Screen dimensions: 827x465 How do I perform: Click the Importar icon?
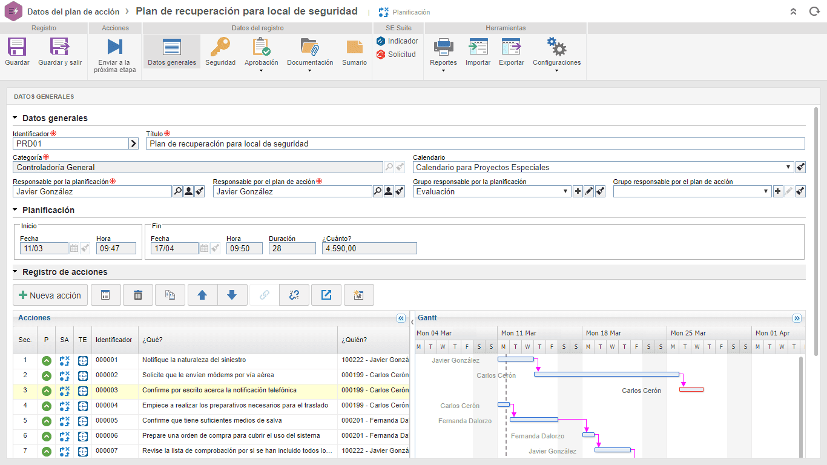[478, 47]
